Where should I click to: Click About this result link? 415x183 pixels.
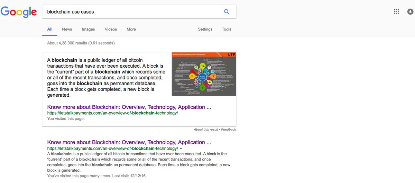coord(206,129)
